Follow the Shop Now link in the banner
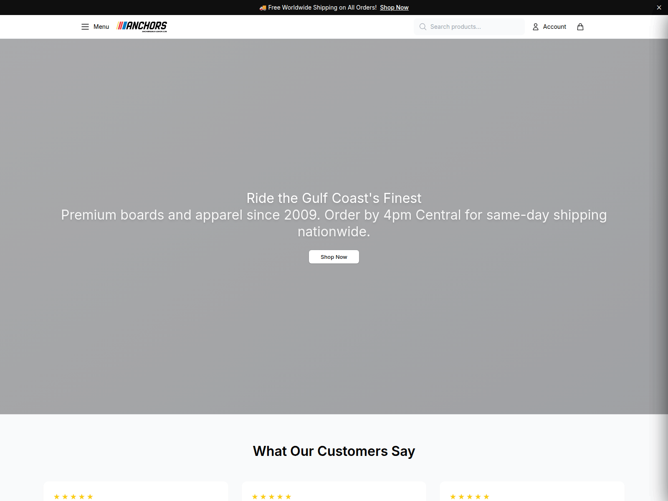Image resolution: width=668 pixels, height=501 pixels. (394, 8)
